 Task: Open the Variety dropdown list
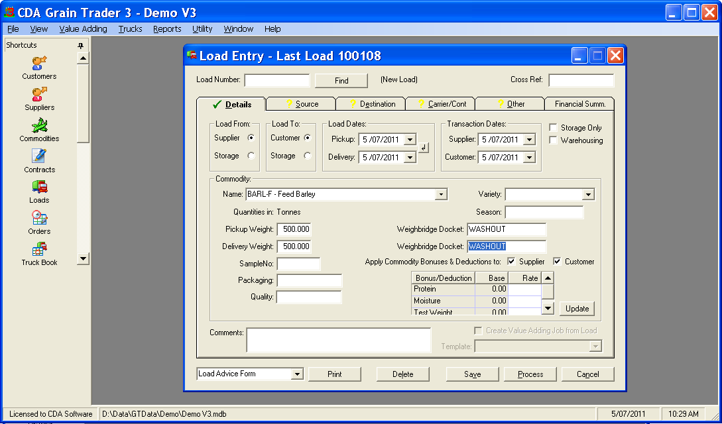(588, 195)
